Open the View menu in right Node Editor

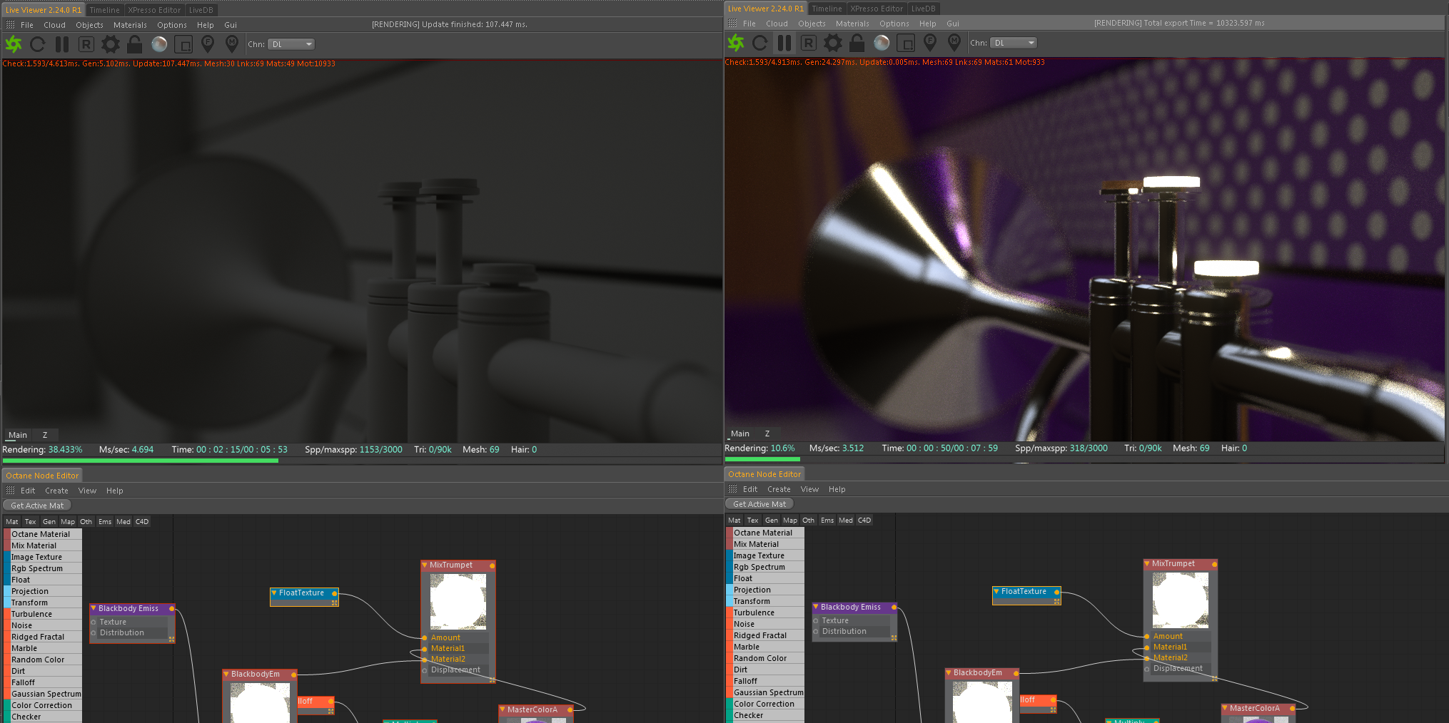coord(809,489)
